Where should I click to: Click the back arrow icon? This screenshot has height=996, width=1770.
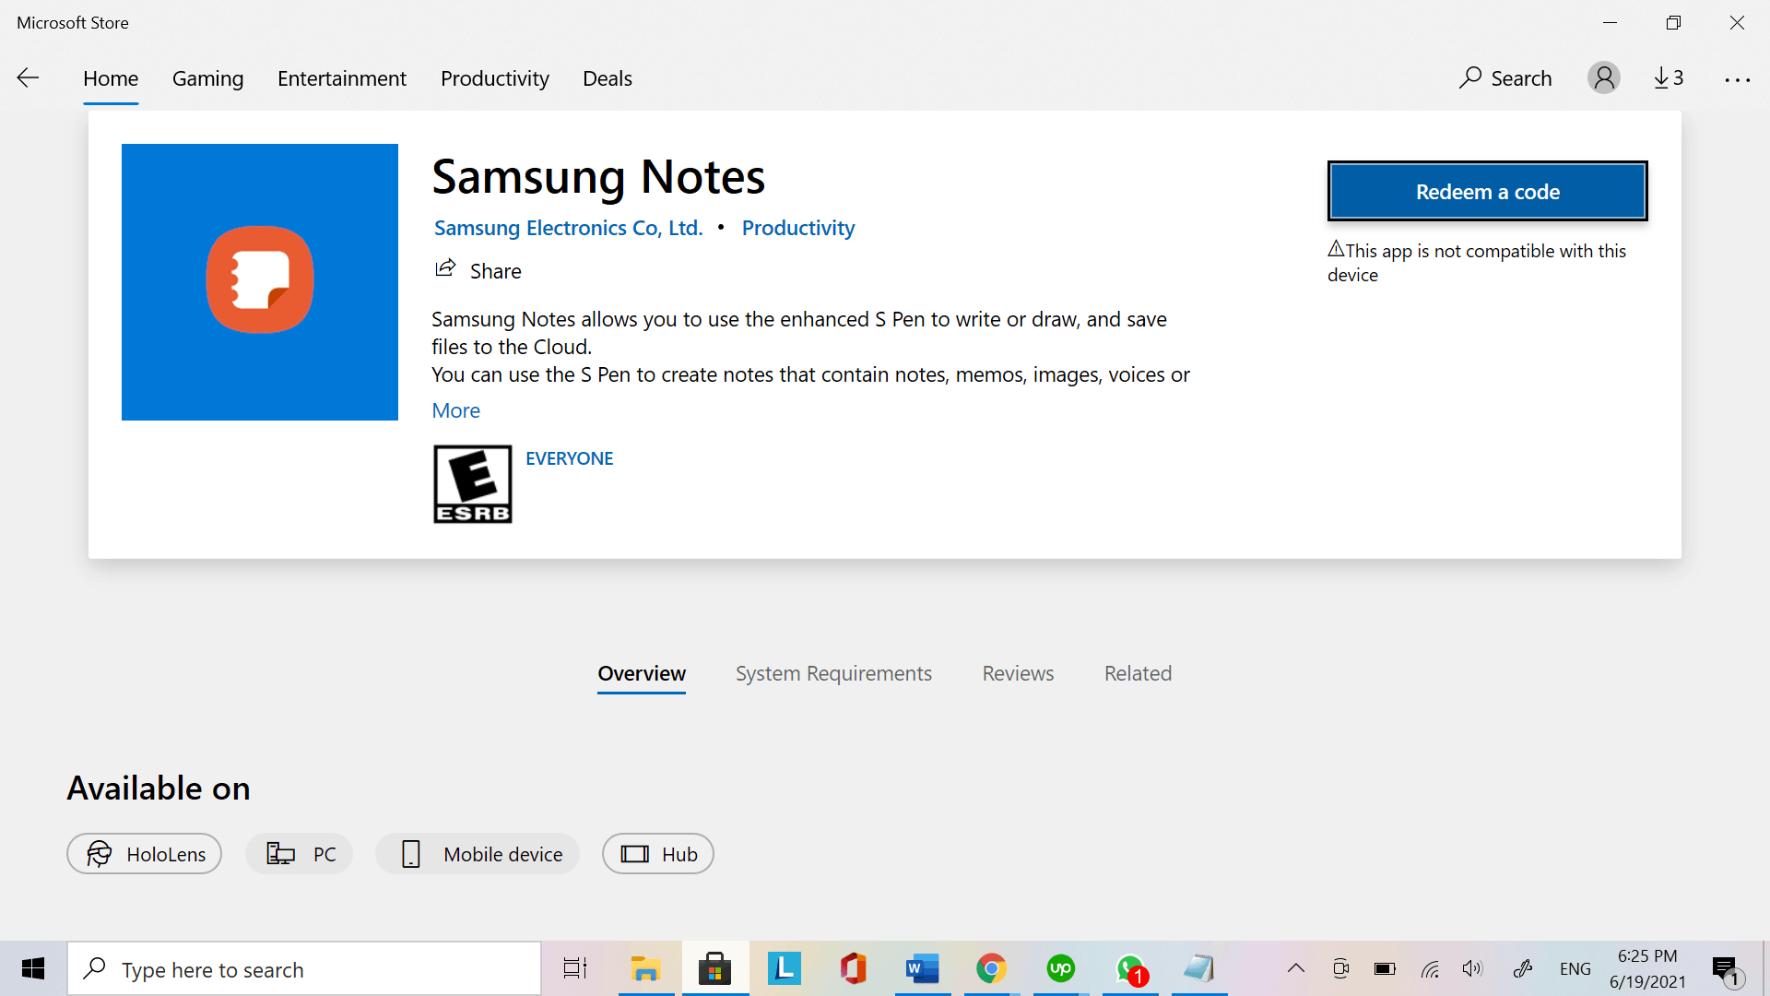pyautogui.click(x=29, y=78)
